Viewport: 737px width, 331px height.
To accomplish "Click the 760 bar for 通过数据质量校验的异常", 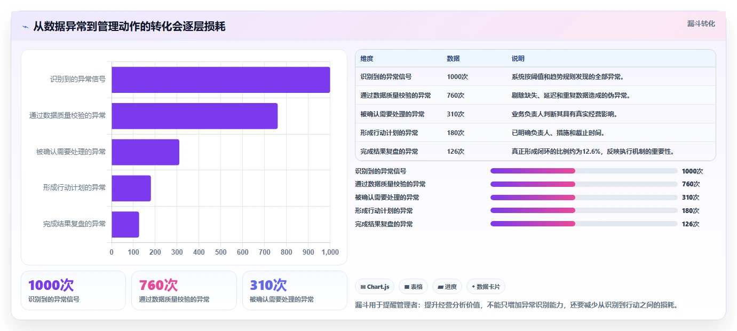I will pos(195,116).
